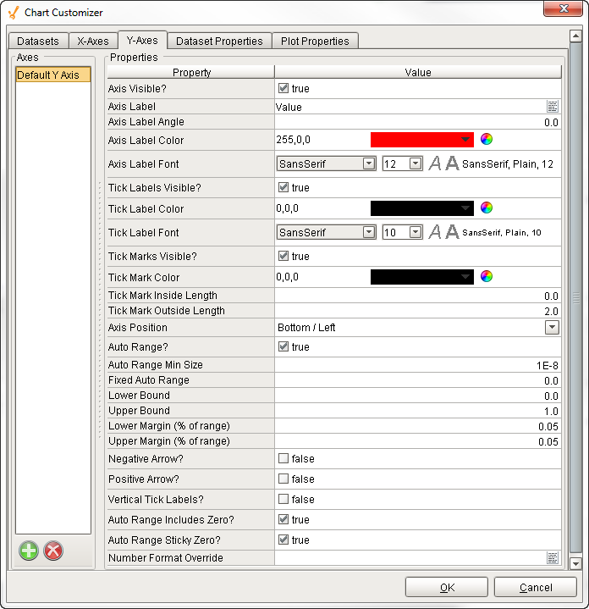Switch to the X-Axes tab
Viewport: 589px width, 609px height.
(x=93, y=41)
